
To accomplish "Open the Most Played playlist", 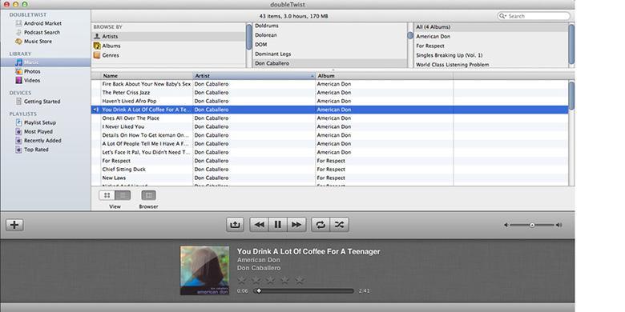I will point(34,132).
